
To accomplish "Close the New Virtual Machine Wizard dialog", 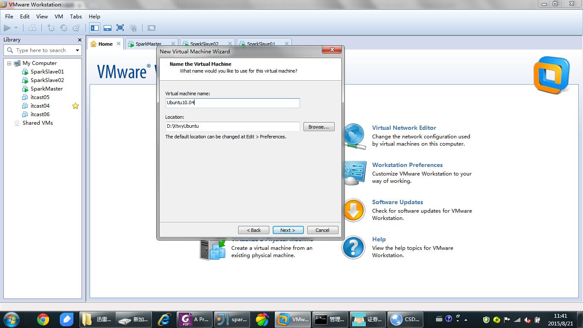I will (x=332, y=50).
